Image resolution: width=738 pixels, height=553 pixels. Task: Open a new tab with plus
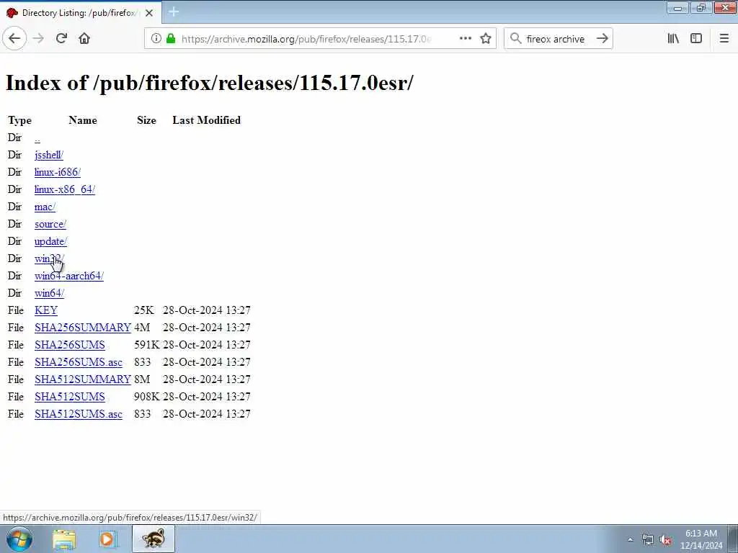pos(174,12)
